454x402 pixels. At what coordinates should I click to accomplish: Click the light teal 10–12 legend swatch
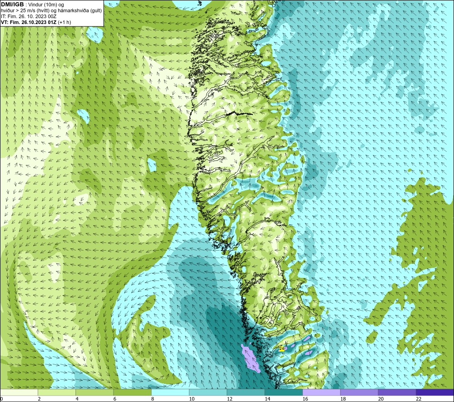coord(208,392)
